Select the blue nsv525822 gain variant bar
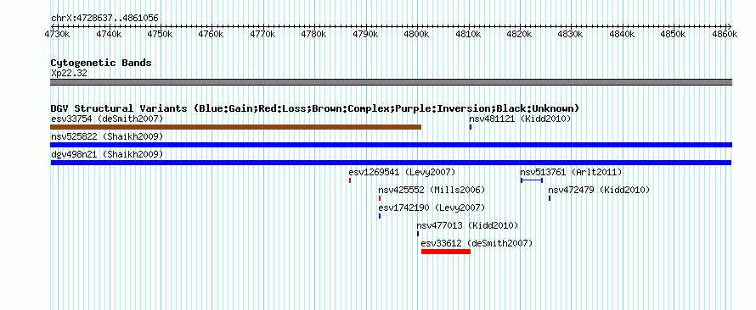 click(x=391, y=145)
